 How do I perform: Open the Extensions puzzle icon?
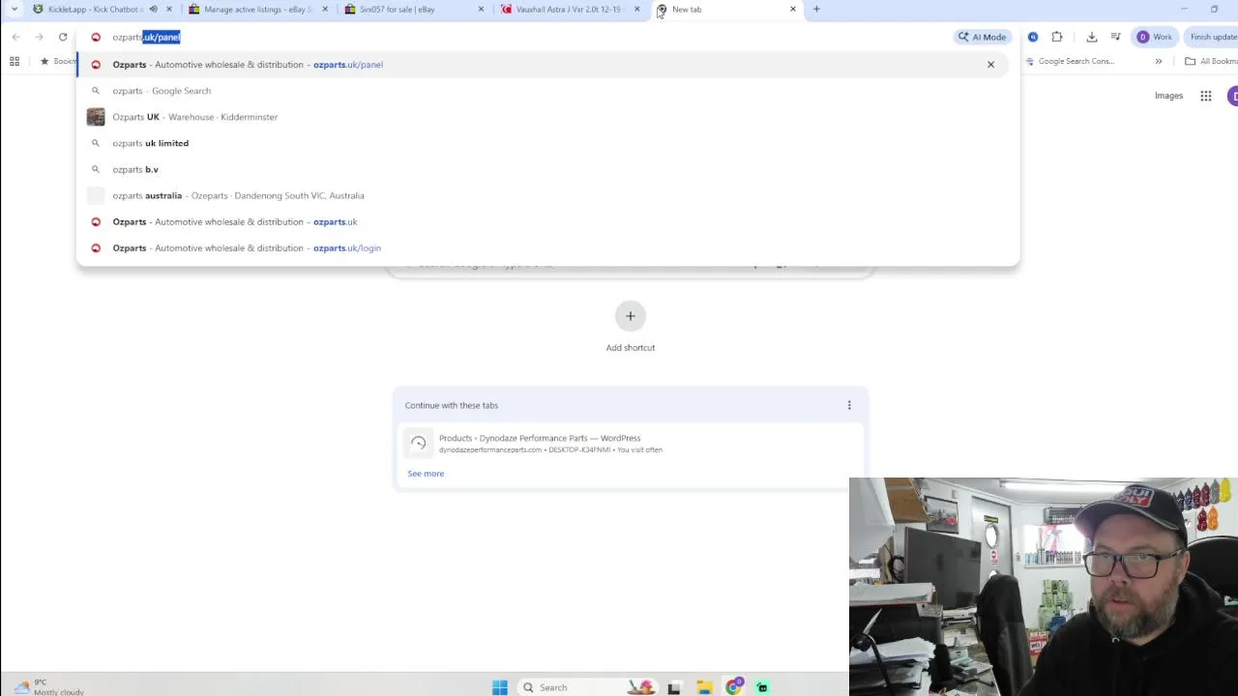point(1057,37)
